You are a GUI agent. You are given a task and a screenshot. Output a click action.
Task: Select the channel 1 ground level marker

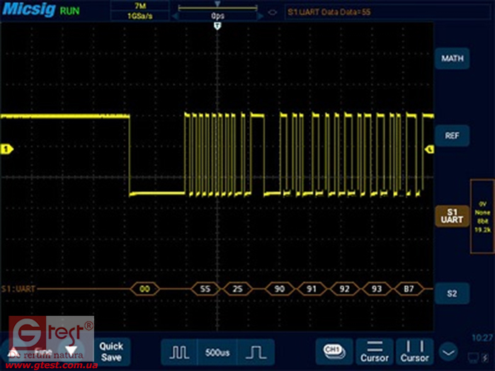7,149
